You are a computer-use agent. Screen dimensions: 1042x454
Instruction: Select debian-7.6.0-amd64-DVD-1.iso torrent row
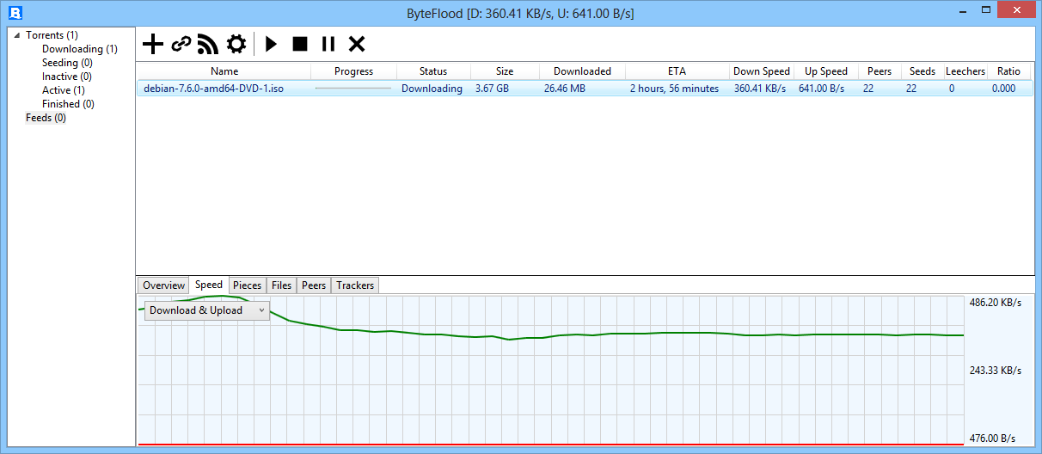585,89
